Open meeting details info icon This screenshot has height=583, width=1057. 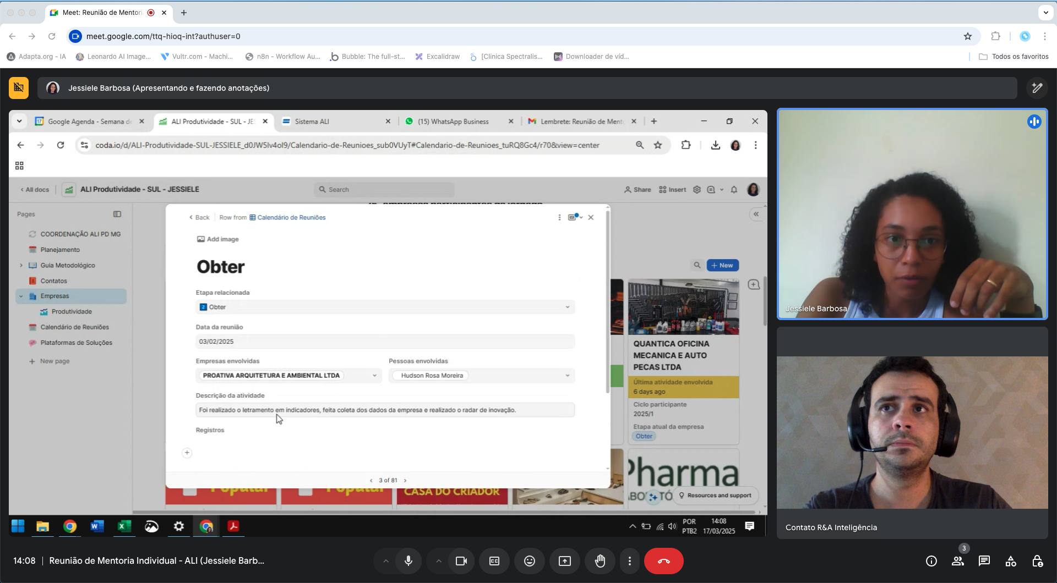tap(931, 561)
